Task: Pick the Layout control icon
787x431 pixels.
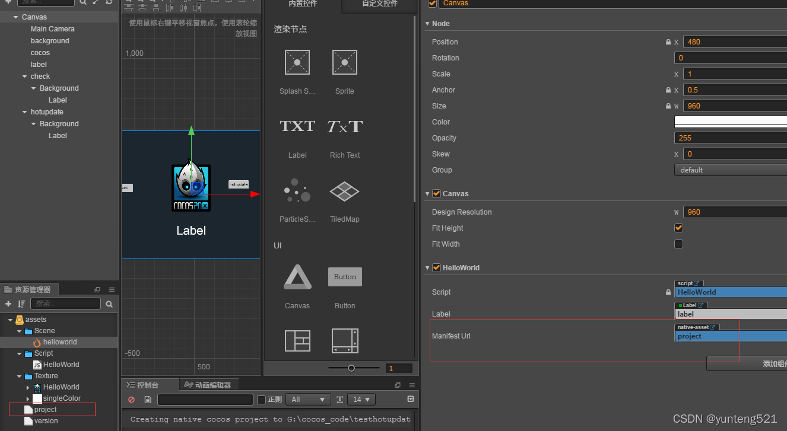Action: coord(297,341)
